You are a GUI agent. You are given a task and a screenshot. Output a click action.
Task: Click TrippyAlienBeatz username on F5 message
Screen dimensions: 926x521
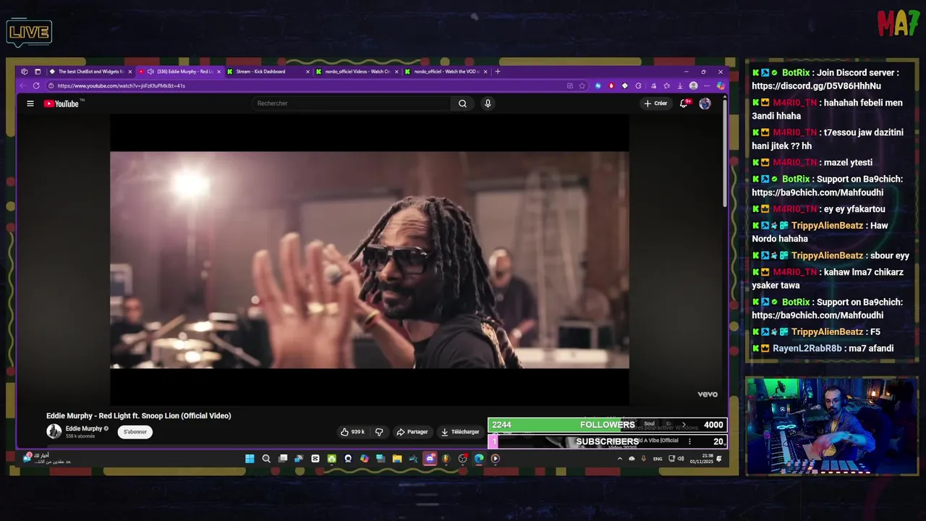827,332
